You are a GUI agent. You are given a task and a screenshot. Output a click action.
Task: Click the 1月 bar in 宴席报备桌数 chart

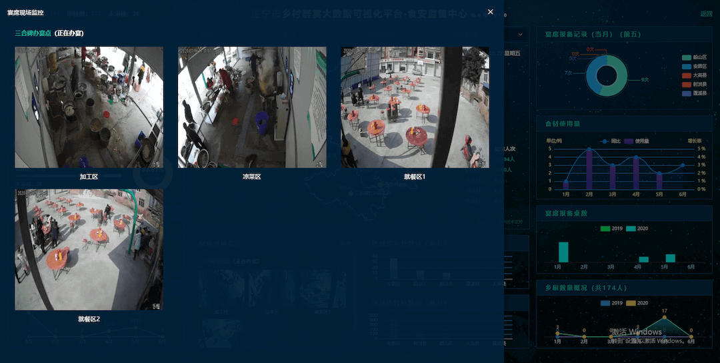pyautogui.click(x=563, y=252)
